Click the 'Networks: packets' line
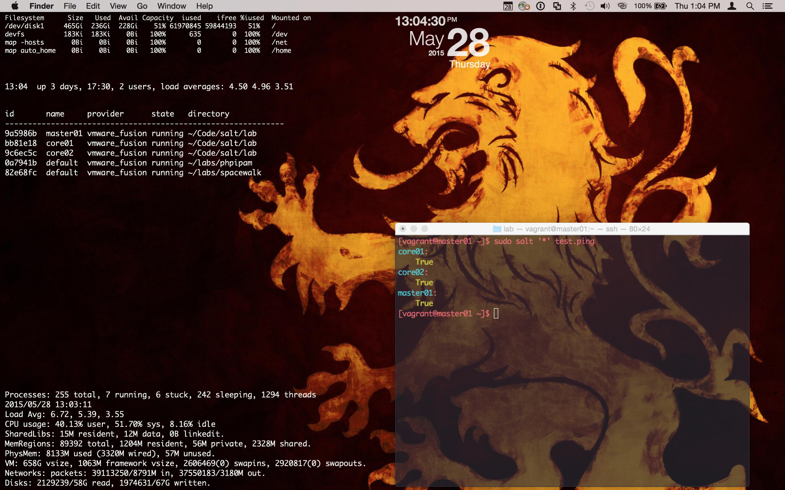Viewport: 785px width, 490px height. click(135, 473)
